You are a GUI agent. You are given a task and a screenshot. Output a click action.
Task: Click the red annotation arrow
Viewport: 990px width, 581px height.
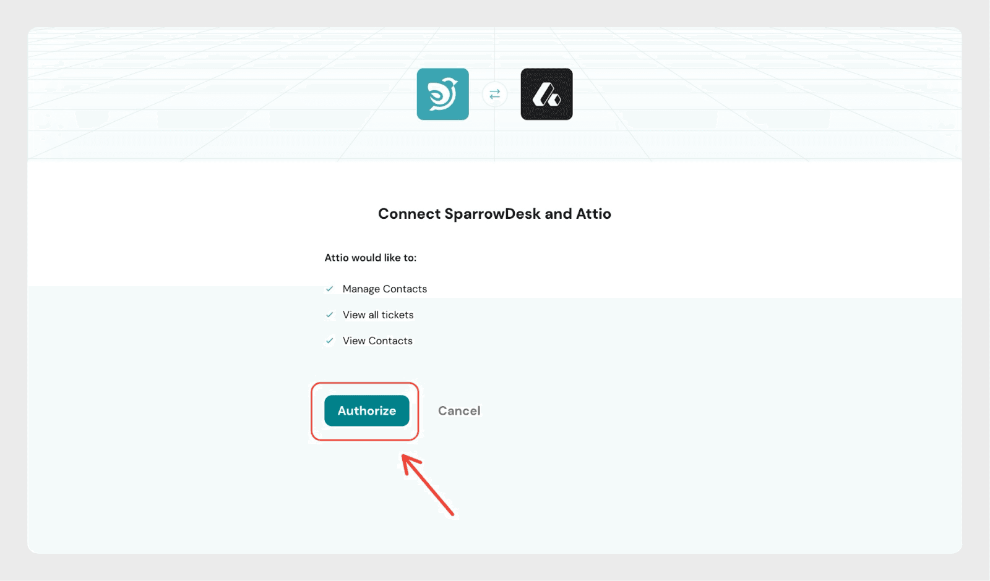pos(428,485)
